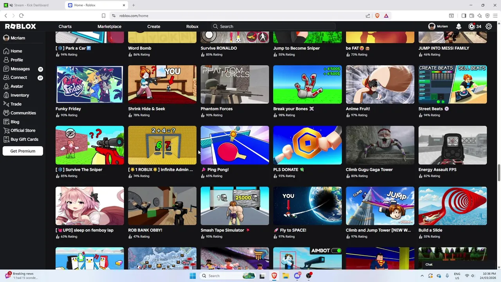Click the Windows taskbar search box

tap(228, 276)
